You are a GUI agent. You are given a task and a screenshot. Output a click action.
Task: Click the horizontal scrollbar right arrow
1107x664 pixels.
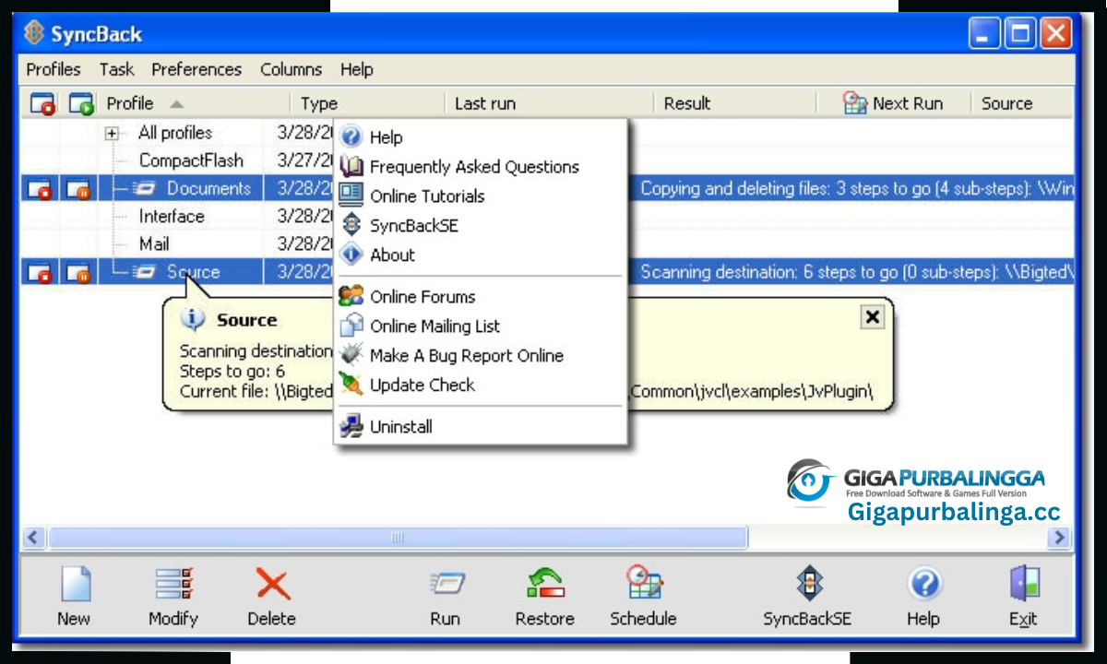[x=1059, y=537]
